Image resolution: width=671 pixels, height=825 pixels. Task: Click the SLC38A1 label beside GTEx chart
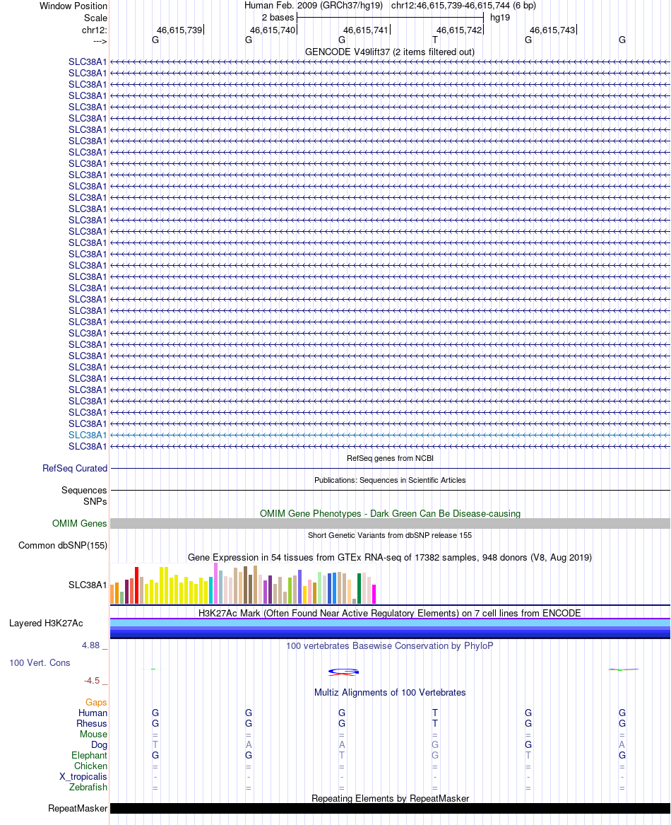(x=88, y=585)
